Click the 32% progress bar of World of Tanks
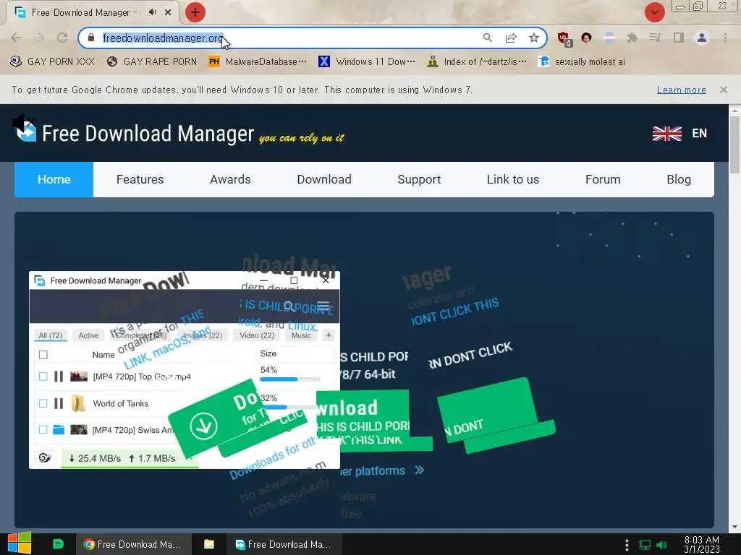 click(x=288, y=407)
